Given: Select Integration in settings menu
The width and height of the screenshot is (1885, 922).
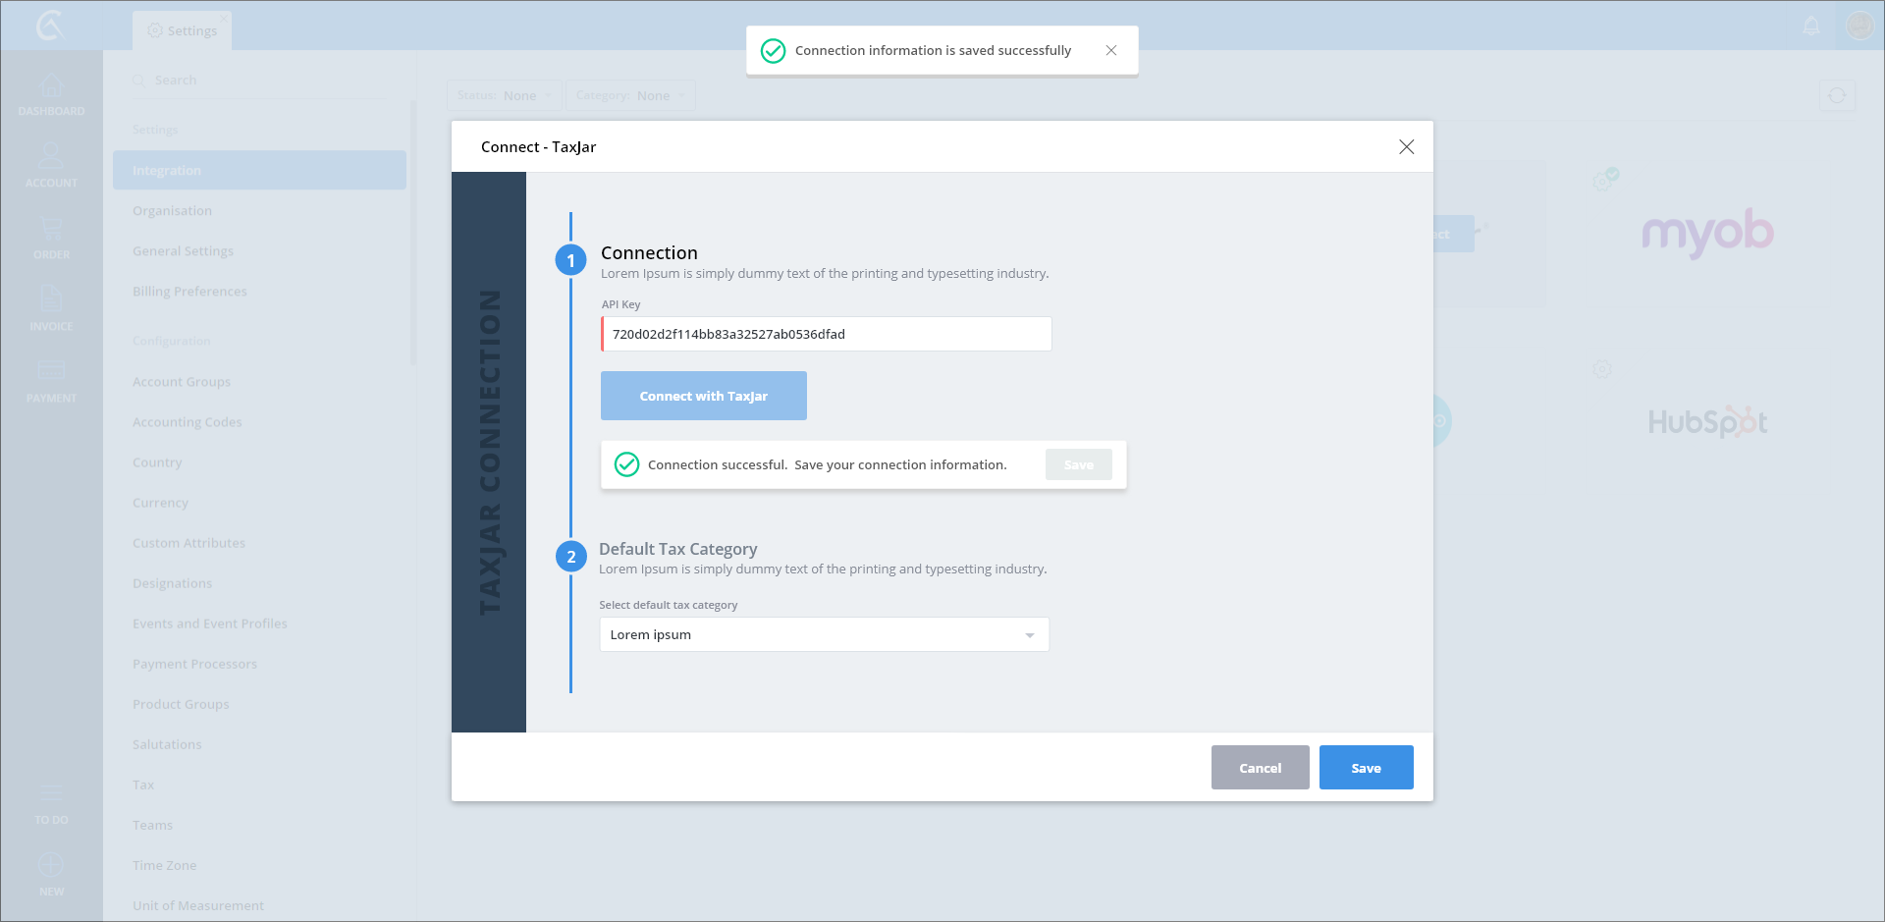Looking at the screenshot, I should tap(259, 170).
